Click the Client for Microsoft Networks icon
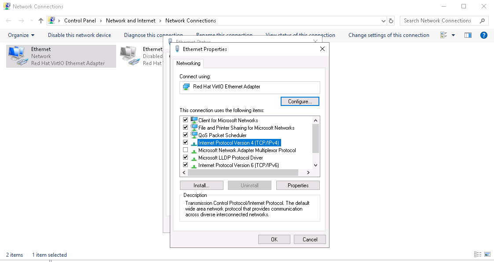The width and height of the screenshot is (494, 262). tap(194, 120)
